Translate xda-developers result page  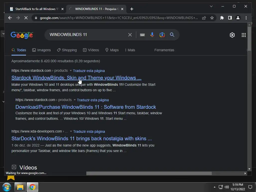[x=89, y=131]
